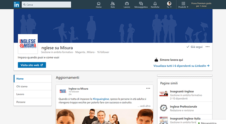The image size is (226, 124).
Task: Click the Inglese su Misura page logo
Action: pyautogui.click(x=28, y=44)
